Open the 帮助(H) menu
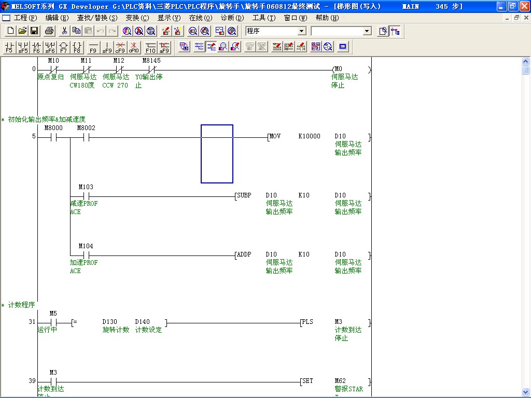This screenshot has width=531, height=398. click(327, 18)
